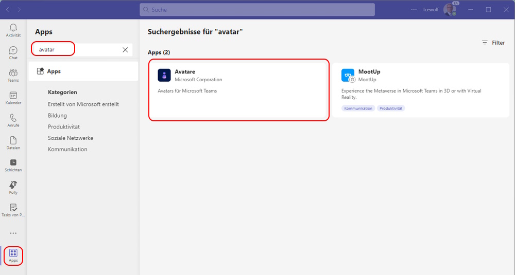Select the Kommunikation category

coord(67,149)
